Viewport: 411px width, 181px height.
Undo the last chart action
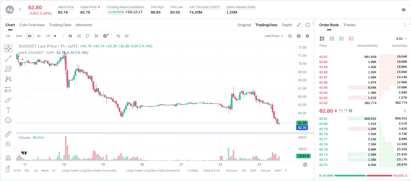[118, 36]
